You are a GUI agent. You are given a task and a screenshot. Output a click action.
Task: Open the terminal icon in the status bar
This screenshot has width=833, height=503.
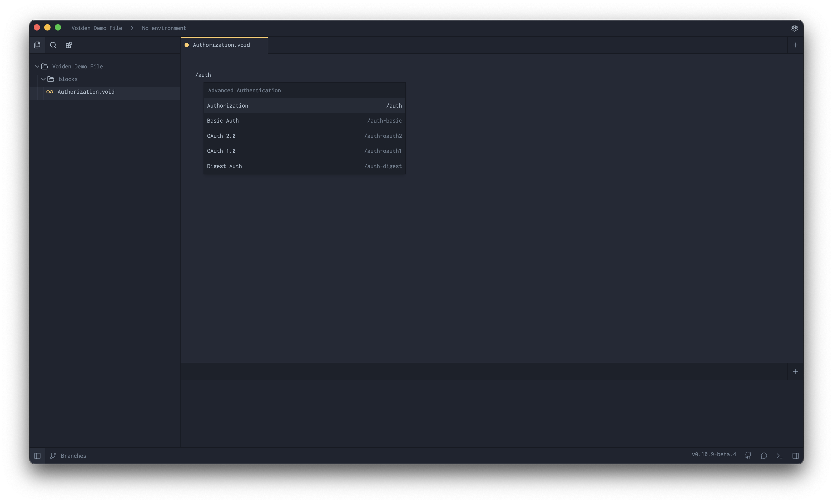click(x=780, y=456)
